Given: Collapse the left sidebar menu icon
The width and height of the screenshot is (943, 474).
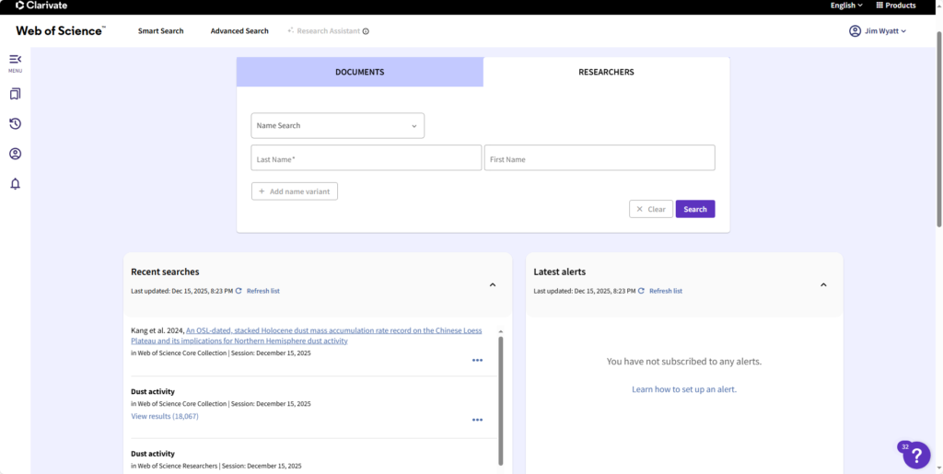Looking at the screenshot, I should pyautogui.click(x=15, y=60).
